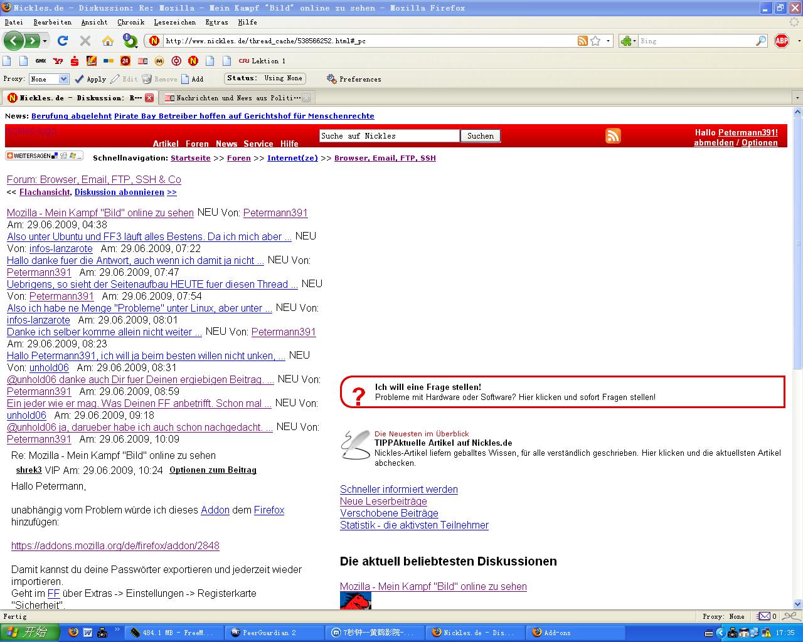Open the Yahoo bookmark icon
Viewport: 803px width, 642px height.
(x=58, y=61)
